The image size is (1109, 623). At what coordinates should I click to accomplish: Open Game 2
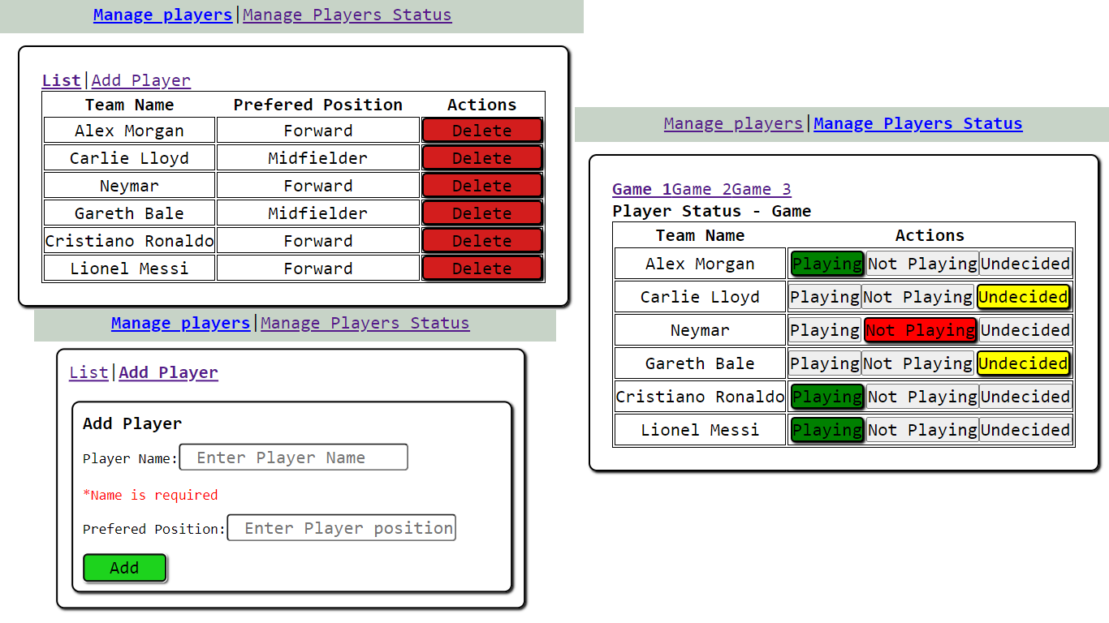coord(701,189)
